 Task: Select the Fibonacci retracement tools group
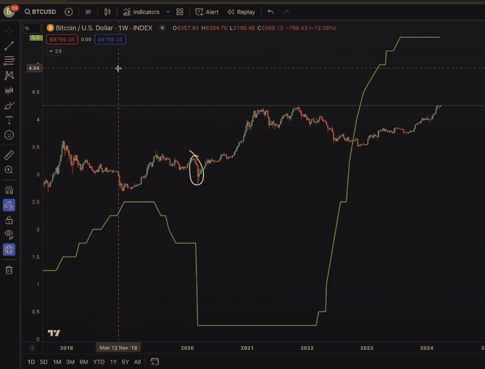(9, 60)
